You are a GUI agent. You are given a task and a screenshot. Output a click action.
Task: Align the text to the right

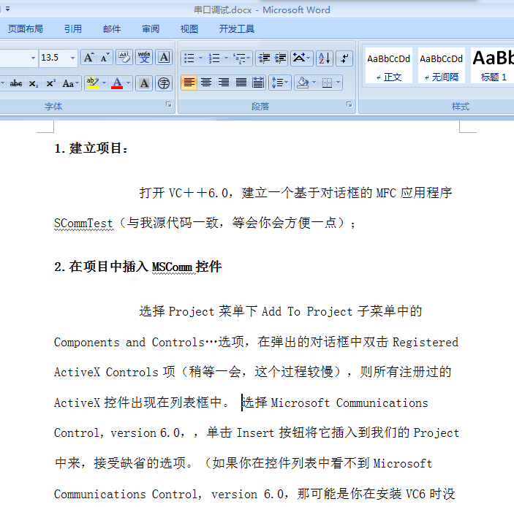click(x=224, y=83)
